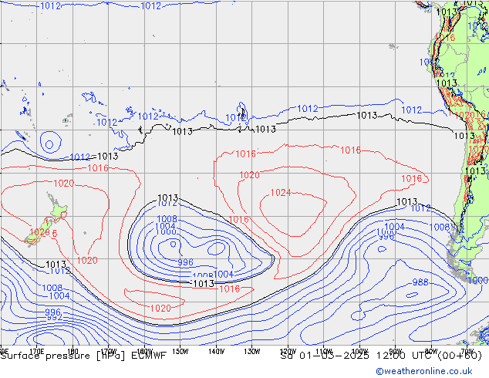
Task: Click the 170W longitude label
Action: point(109,351)
